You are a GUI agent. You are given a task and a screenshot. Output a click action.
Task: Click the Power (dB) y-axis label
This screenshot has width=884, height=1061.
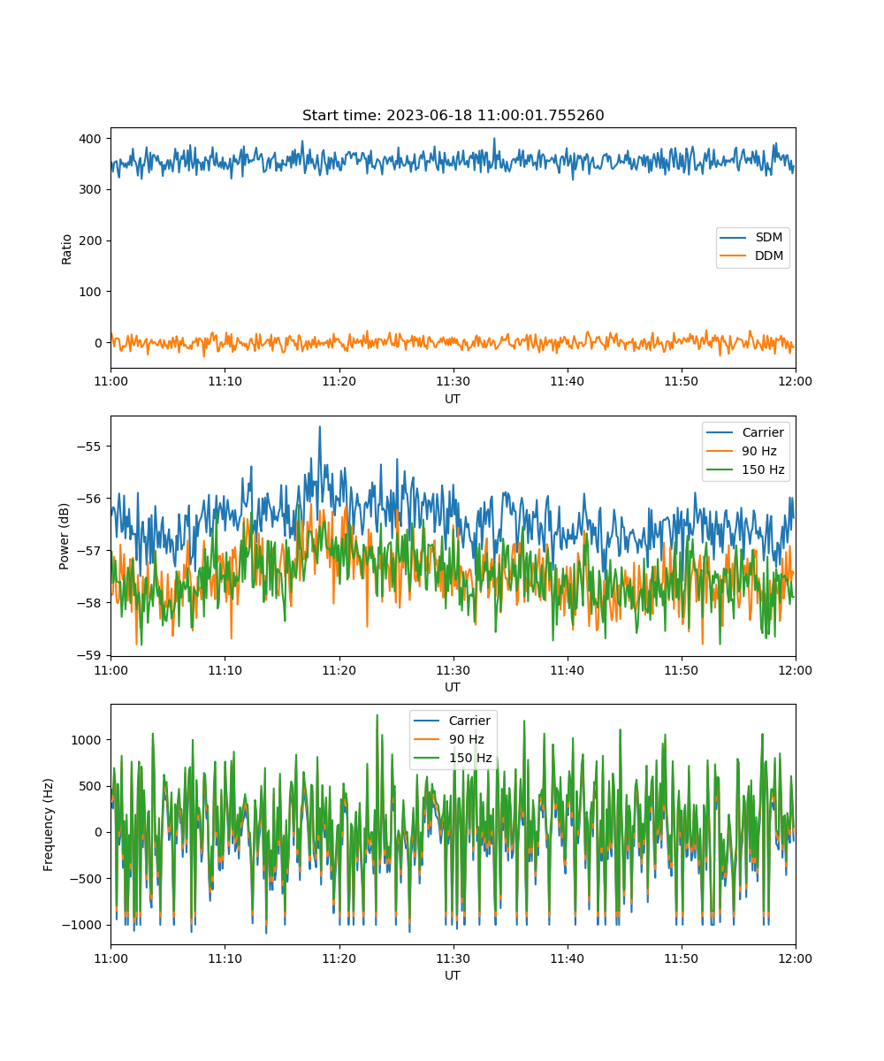(x=65, y=536)
